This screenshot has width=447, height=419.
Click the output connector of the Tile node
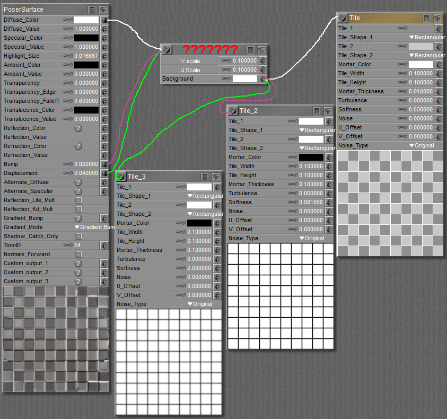point(343,18)
